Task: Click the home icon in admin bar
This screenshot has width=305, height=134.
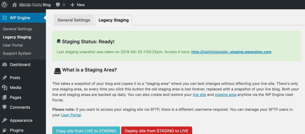Action: [14, 5]
